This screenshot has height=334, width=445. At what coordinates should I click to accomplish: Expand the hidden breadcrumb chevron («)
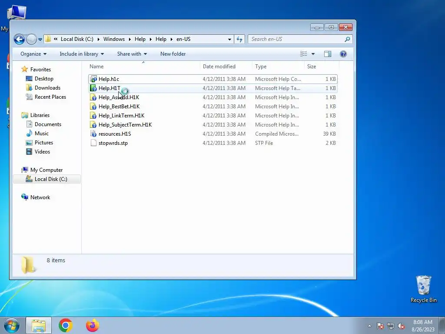56,39
